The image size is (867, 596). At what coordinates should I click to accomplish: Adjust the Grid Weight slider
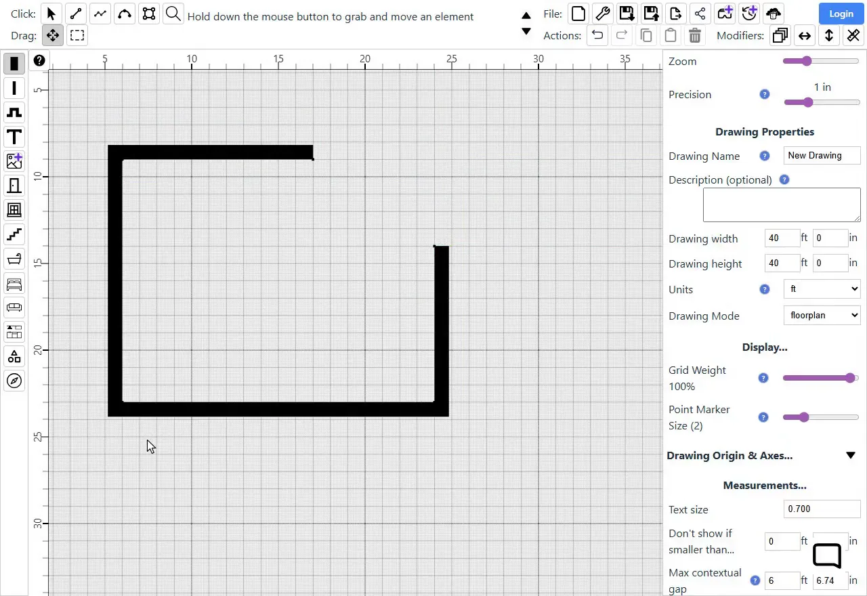pos(821,378)
